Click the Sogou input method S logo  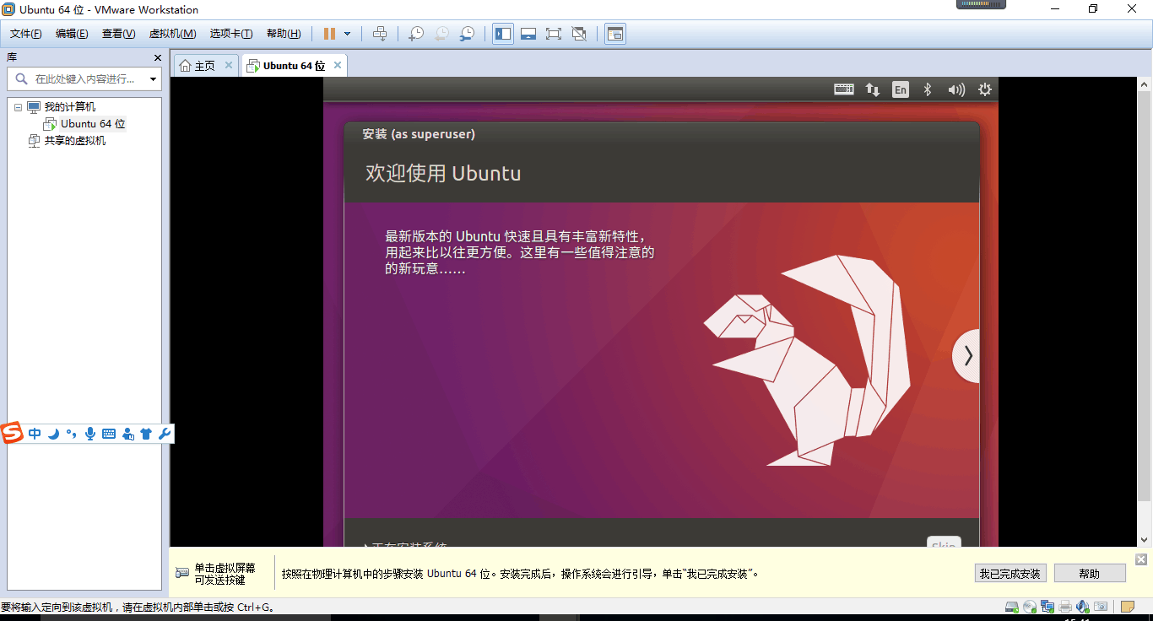pos(12,434)
